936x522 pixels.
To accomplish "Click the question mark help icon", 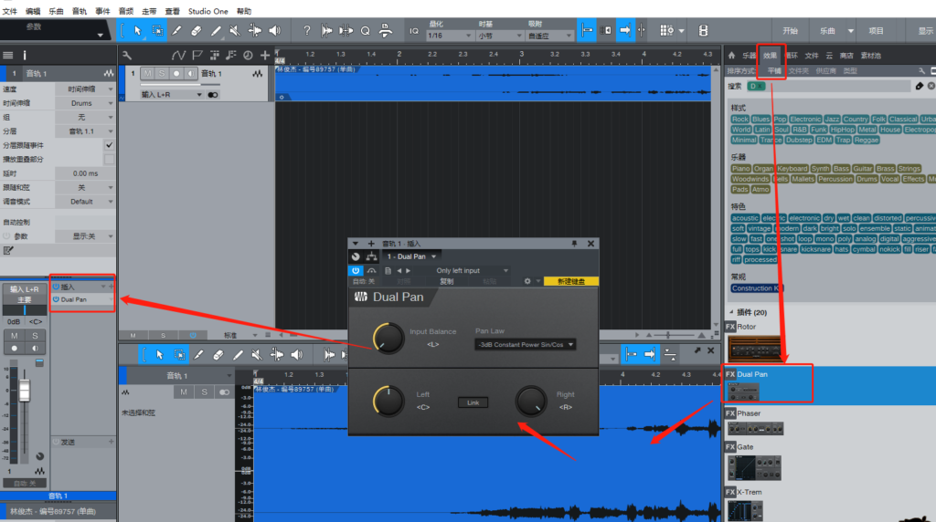I will [x=307, y=30].
